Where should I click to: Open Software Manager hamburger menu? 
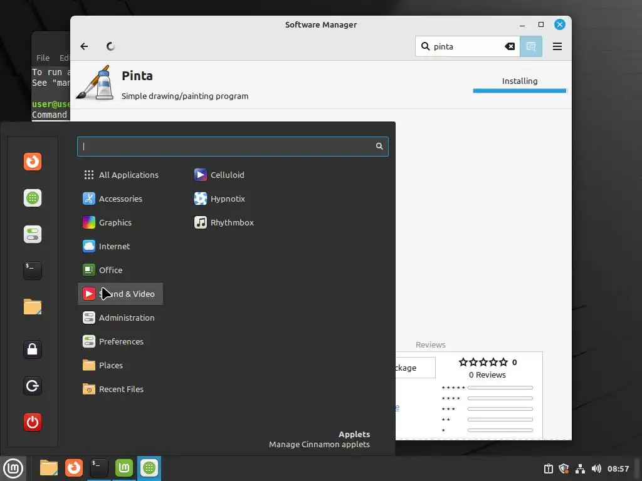pyautogui.click(x=557, y=46)
